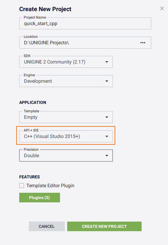Expand the API + IDE dropdown arrow

(x=107, y=136)
